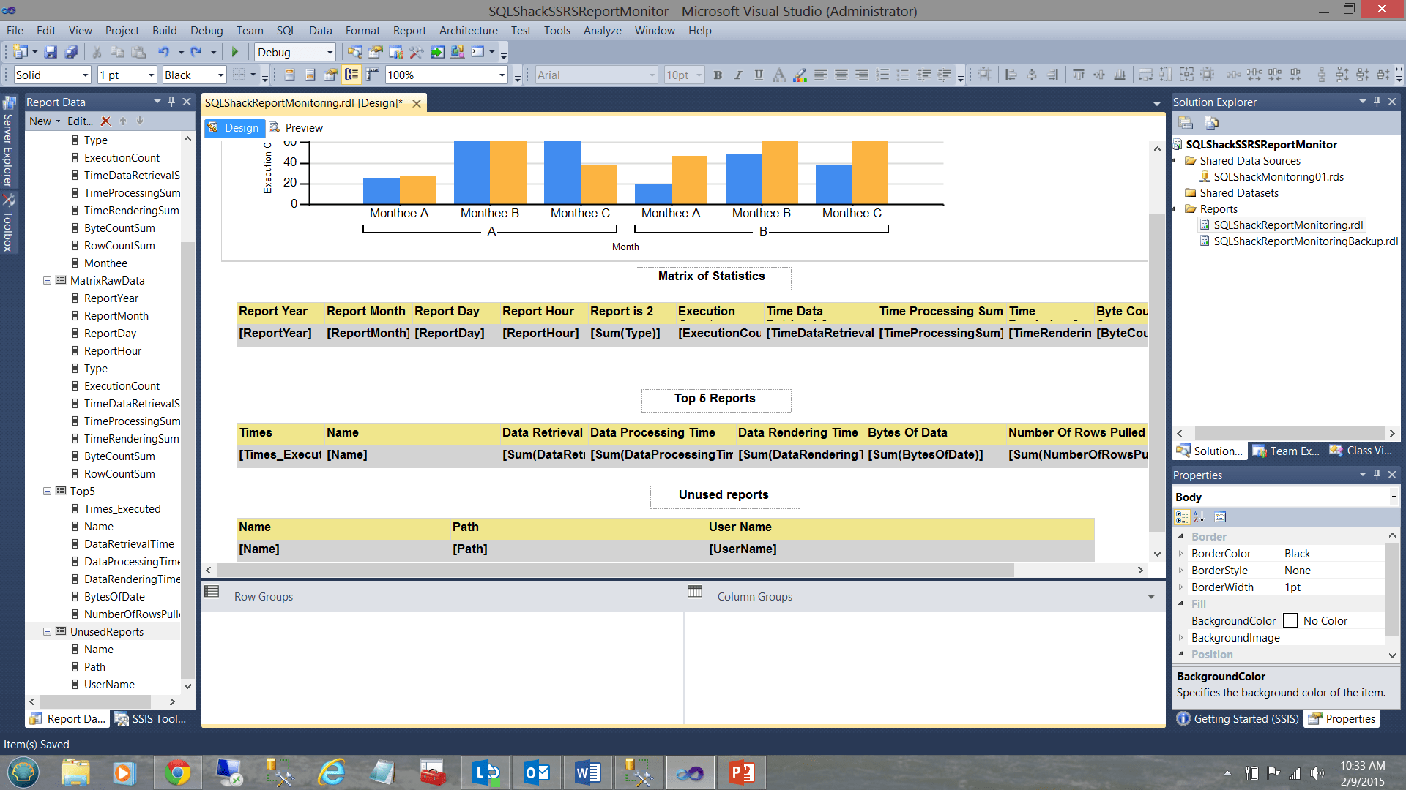This screenshot has width=1406, height=790.
Task: Toggle alphabetical sort in Properties panel
Action: click(x=1199, y=517)
